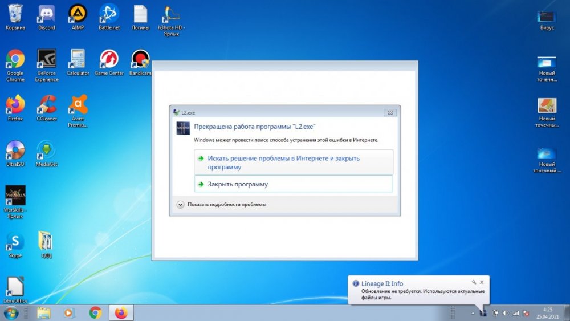Close the L2.exe error dialog

390,113
